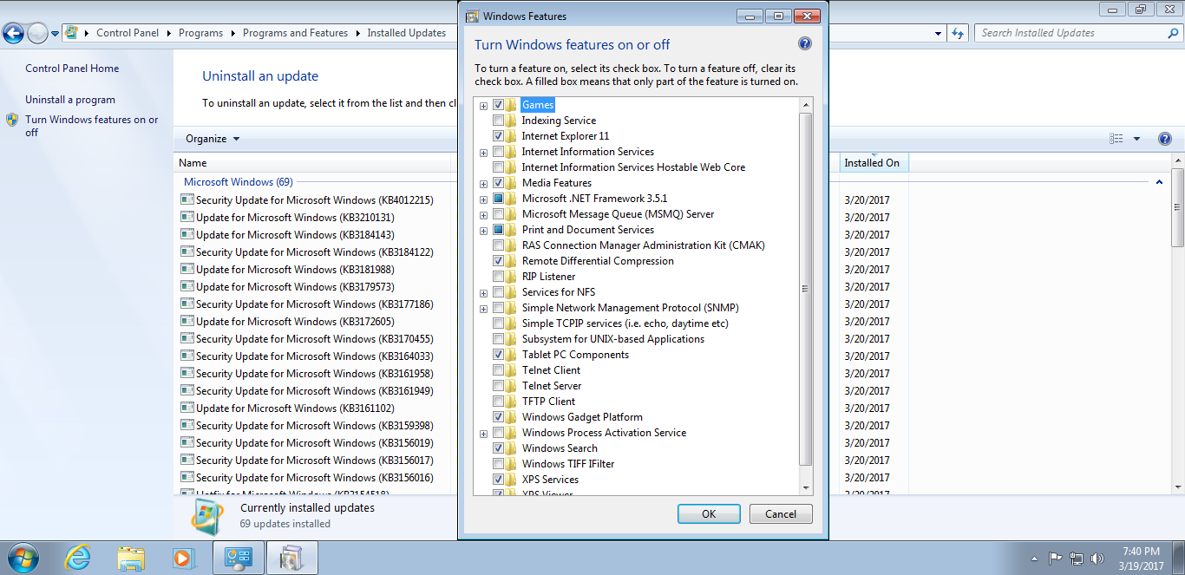Image resolution: width=1185 pixels, height=575 pixels.
Task: Open Start menu orb
Action: [23, 558]
